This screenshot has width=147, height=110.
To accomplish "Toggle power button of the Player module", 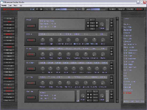I will (x=31, y=26).
